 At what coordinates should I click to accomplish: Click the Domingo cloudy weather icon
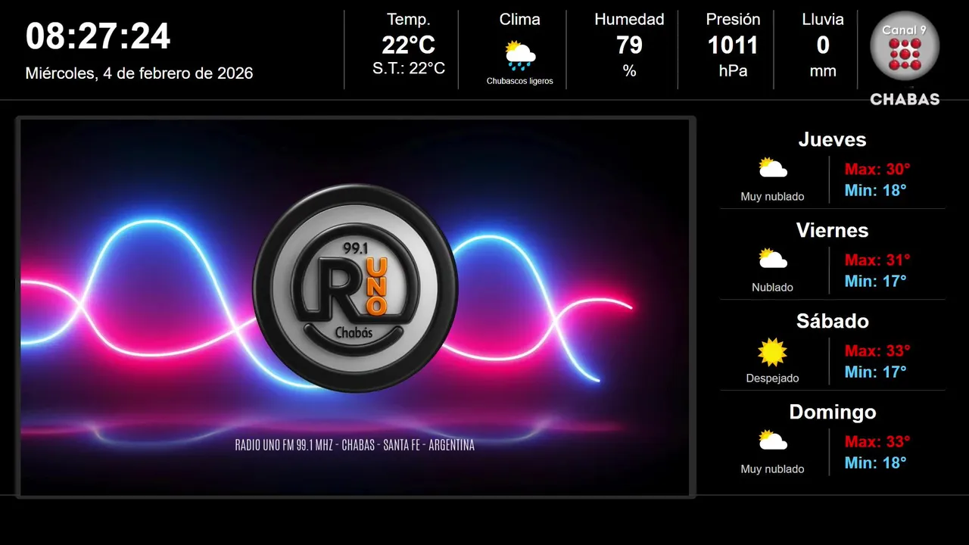[773, 441]
